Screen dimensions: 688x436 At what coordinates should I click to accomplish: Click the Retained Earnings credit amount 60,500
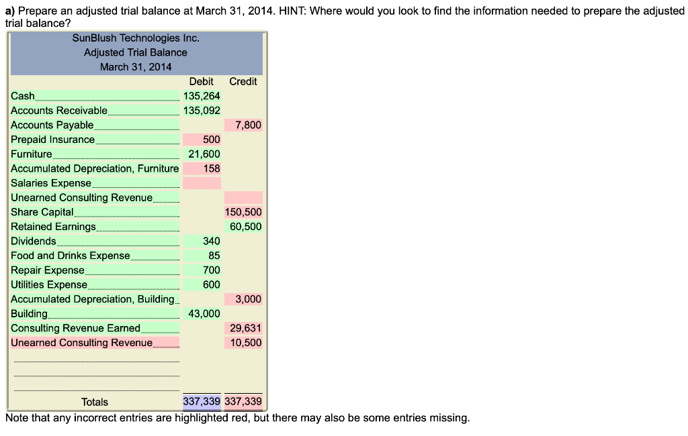[248, 226]
